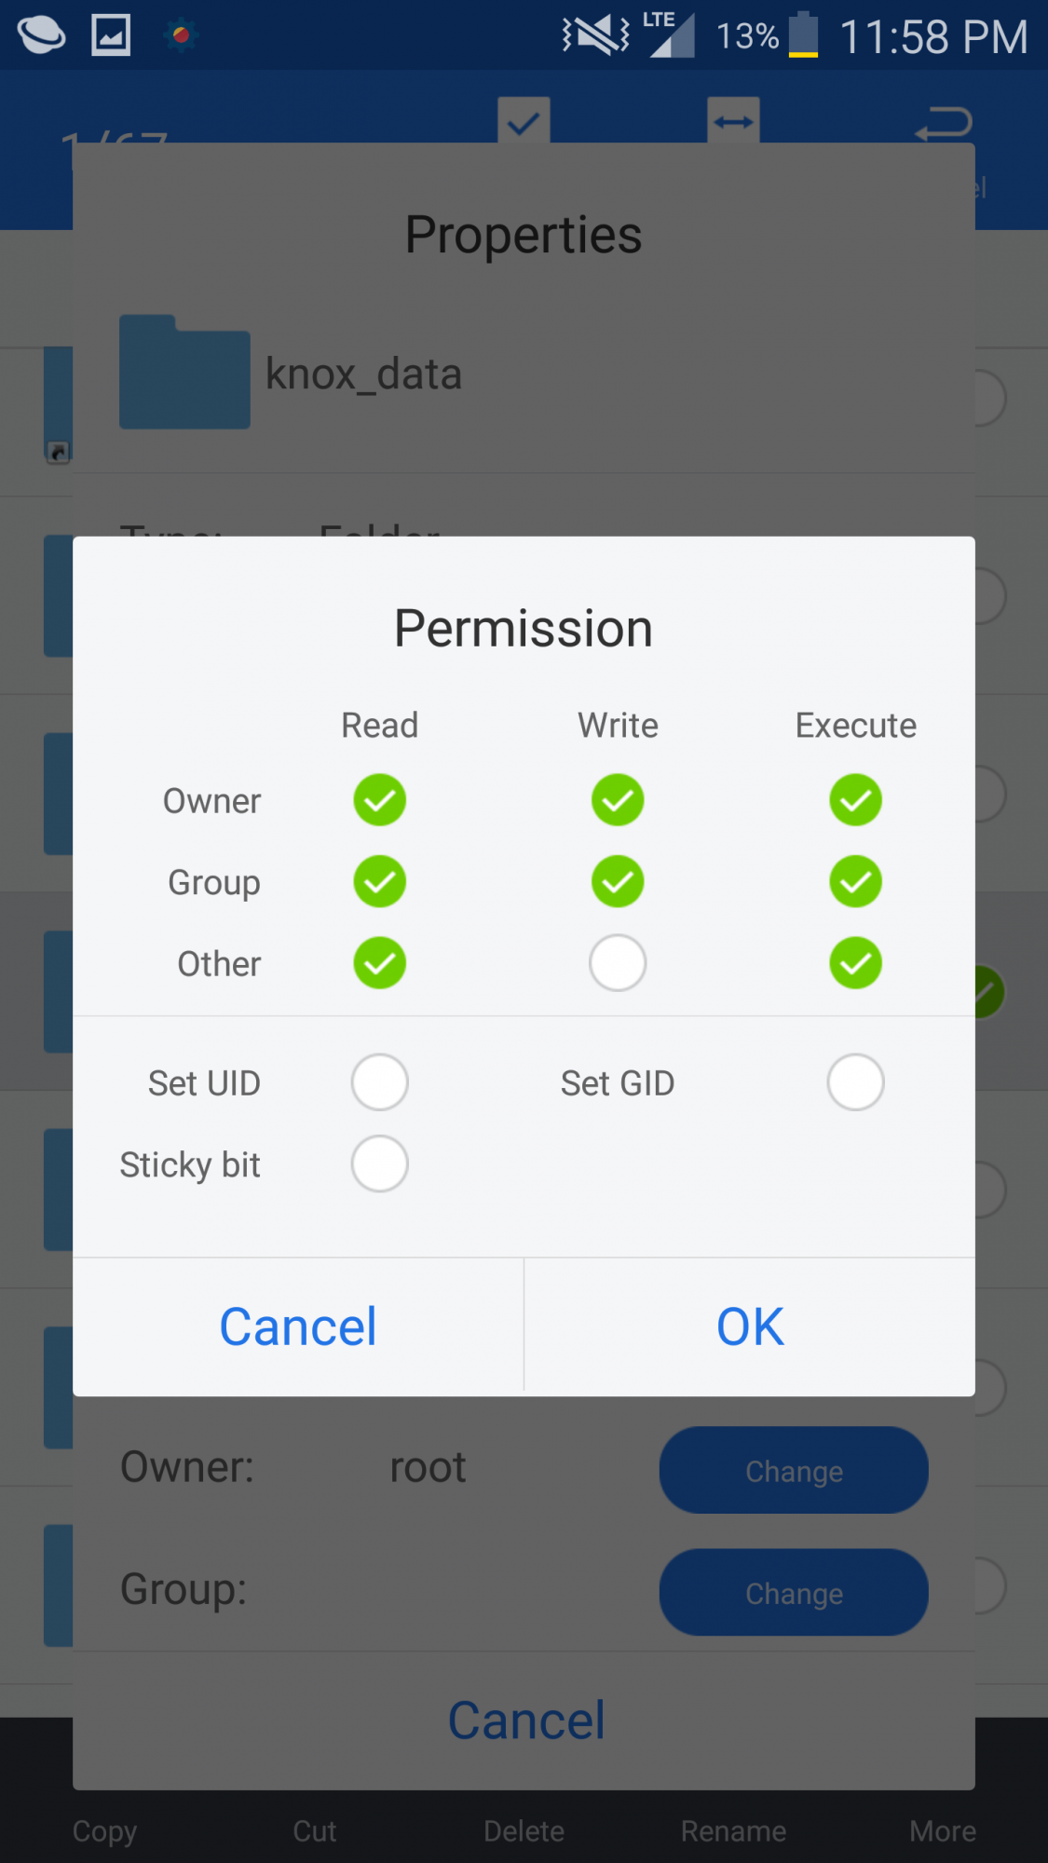Toggle Group Read permission off
The image size is (1048, 1863).
point(379,881)
